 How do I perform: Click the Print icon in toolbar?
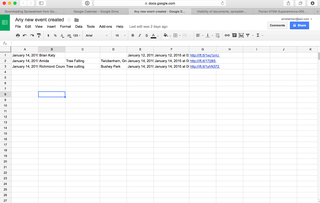point(18,35)
